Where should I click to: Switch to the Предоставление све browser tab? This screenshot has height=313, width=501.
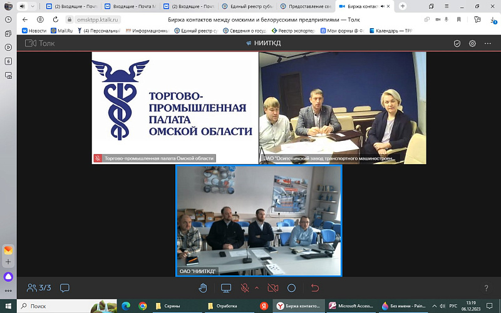(x=306, y=6)
